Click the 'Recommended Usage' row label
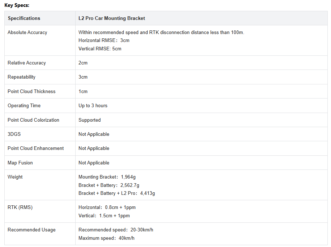The width and height of the screenshot is (331, 247). pos(32,230)
